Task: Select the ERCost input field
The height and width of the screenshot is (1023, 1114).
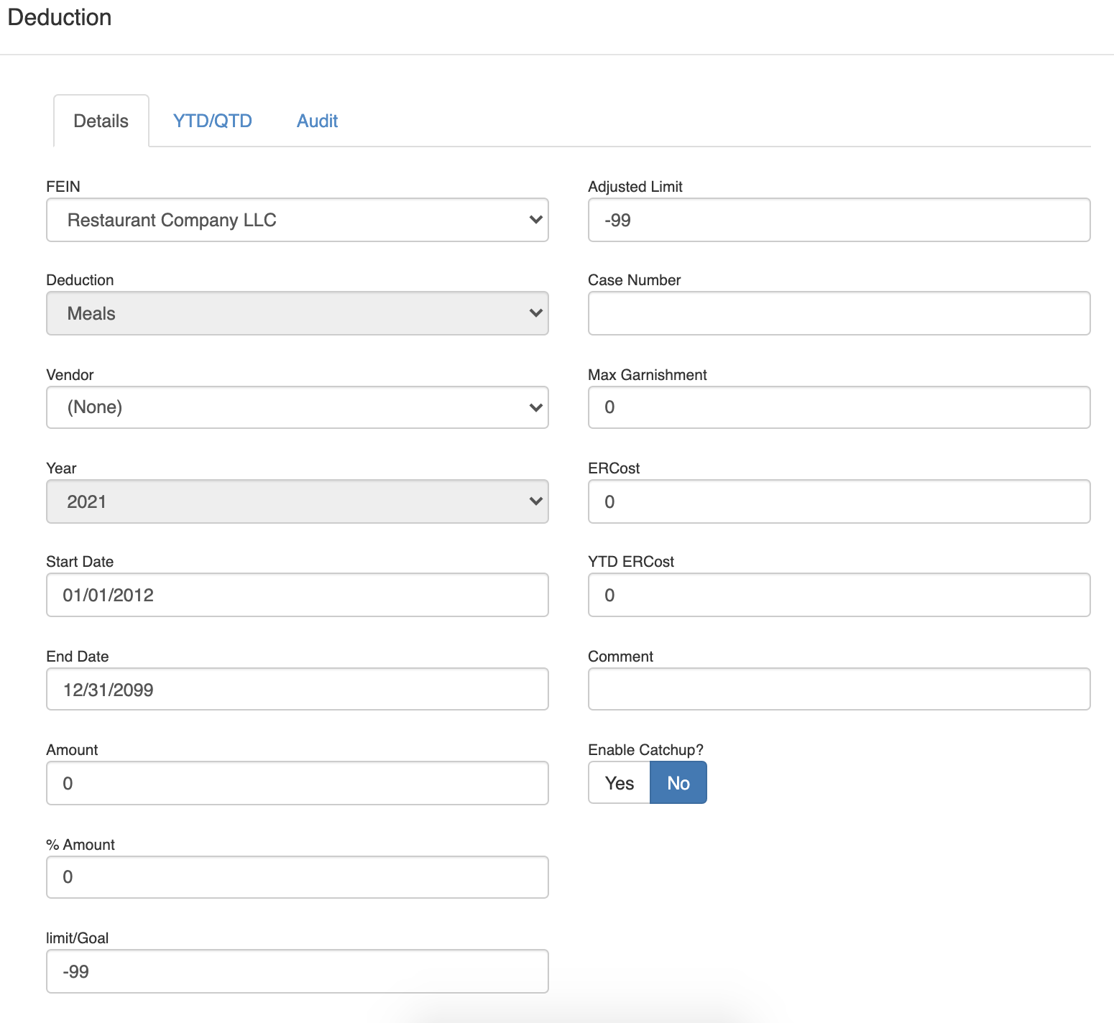Action: 838,501
